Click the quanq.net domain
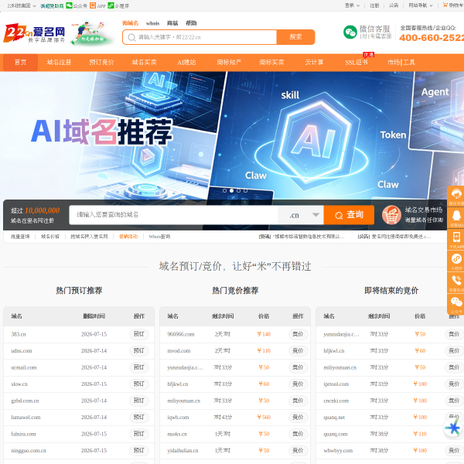The image size is (464, 464). click(x=334, y=418)
